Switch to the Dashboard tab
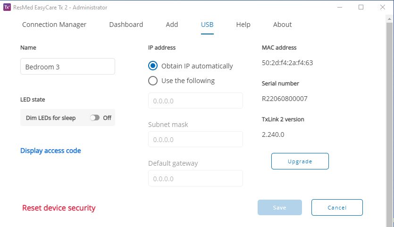 tap(126, 25)
